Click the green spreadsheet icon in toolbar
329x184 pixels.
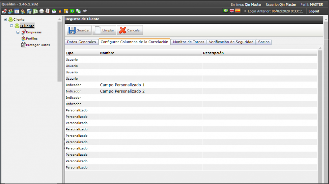[35, 11]
